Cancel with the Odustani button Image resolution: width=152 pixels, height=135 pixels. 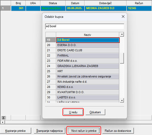[x=95, y=112]
